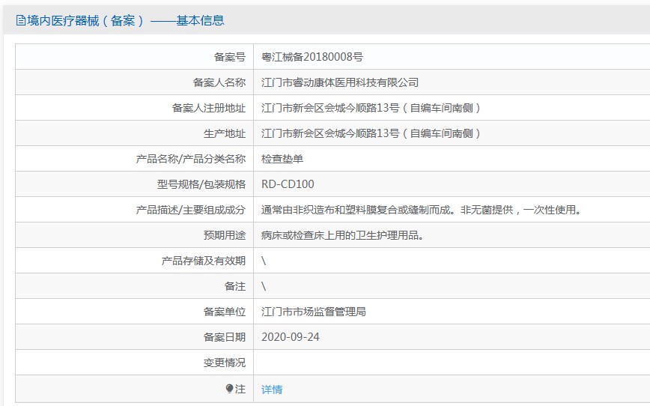Click the address value in 生产地址 row
This screenshot has width=650, height=406.
click(371, 133)
